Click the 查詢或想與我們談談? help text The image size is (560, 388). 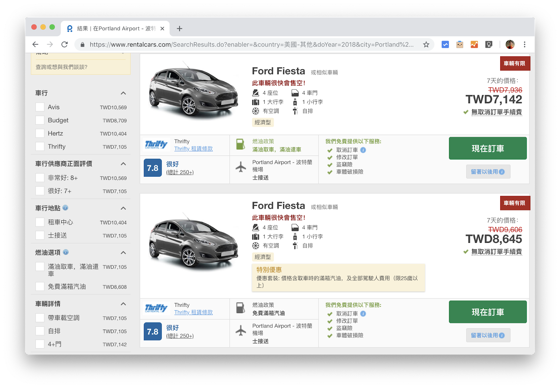tap(62, 67)
